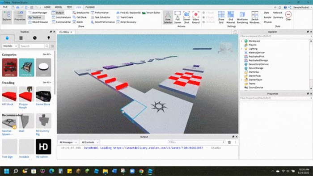Switch Toolbox to Inventory grid tab

(x=21, y=38)
